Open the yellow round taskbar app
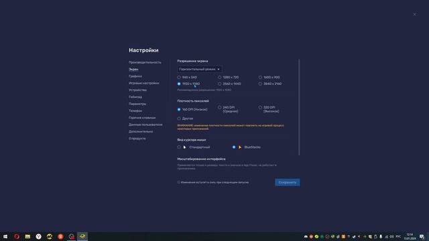This screenshot has height=241, width=429. tap(50, 236)
